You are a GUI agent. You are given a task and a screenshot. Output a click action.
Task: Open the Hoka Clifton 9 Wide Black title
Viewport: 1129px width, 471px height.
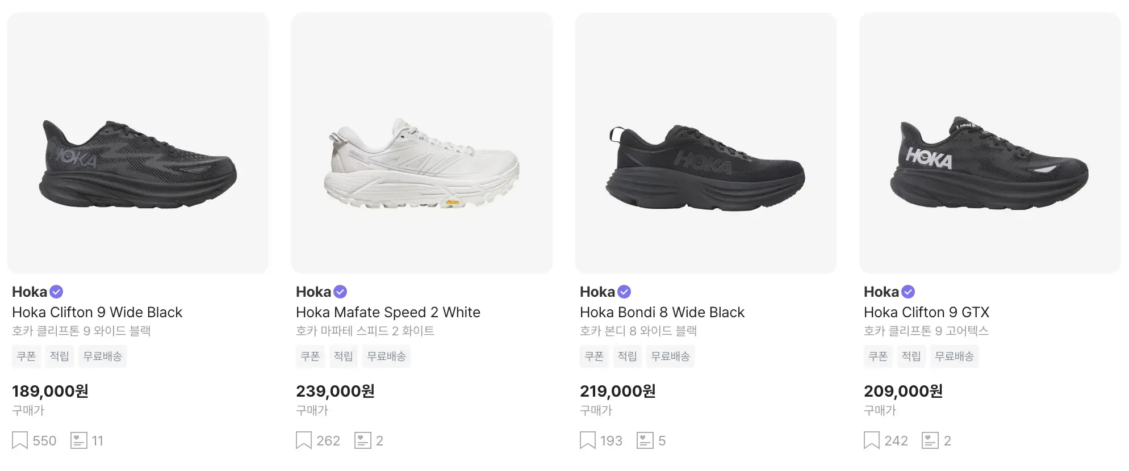pos(97,312)
